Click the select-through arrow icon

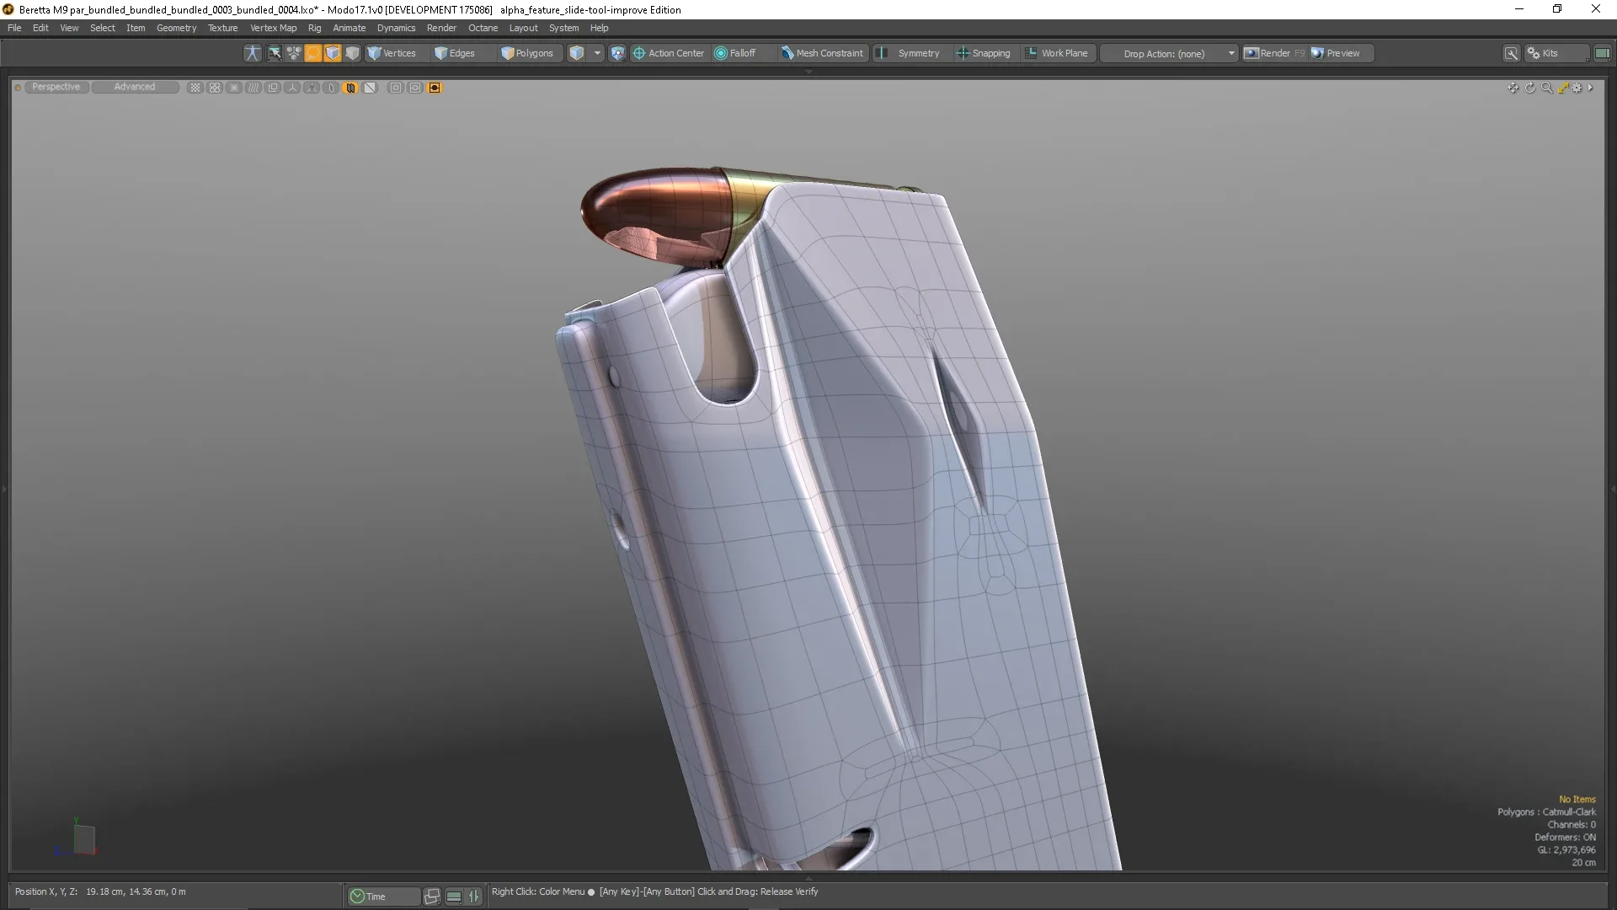click(275, 53)
